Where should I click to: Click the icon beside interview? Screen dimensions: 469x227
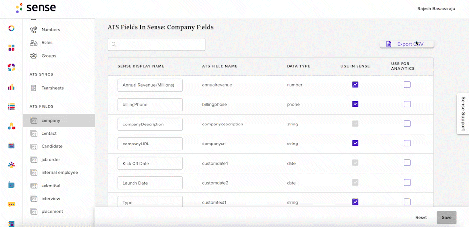tap(33, 198)
